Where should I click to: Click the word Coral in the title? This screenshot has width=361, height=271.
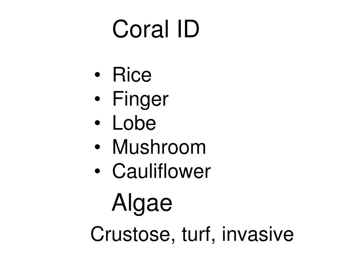pos(140,29)
